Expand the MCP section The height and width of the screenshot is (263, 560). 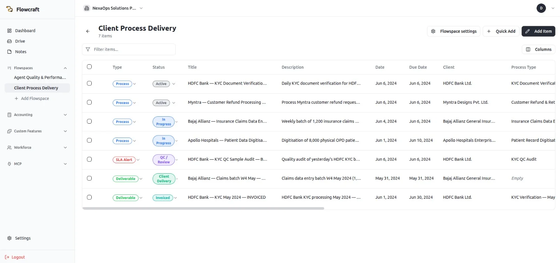pos(65,164)
